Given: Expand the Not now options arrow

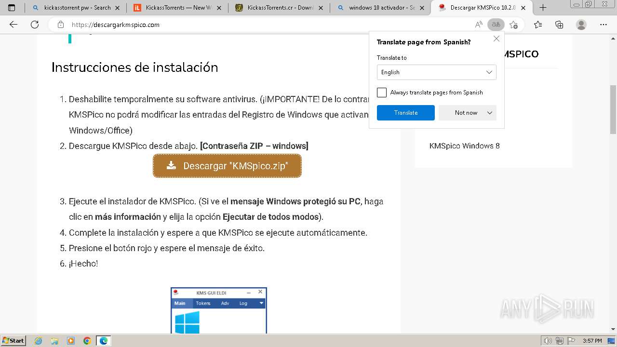Looking at the screenshot, I should tap(490, 113).
